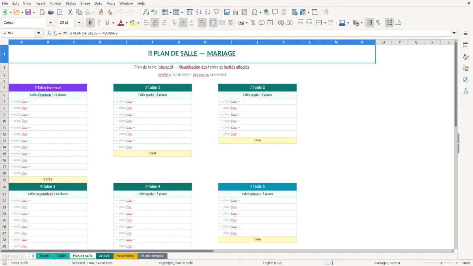Open Conditional Formatting dropdown arrow

coord(361,23)
